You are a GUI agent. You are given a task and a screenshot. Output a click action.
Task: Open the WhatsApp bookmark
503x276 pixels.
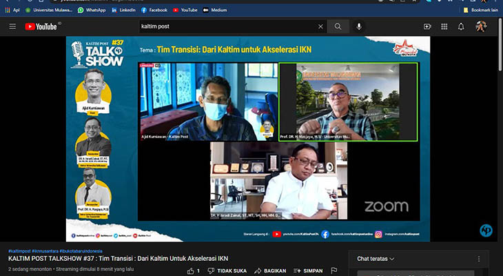(x=92, y=10)
